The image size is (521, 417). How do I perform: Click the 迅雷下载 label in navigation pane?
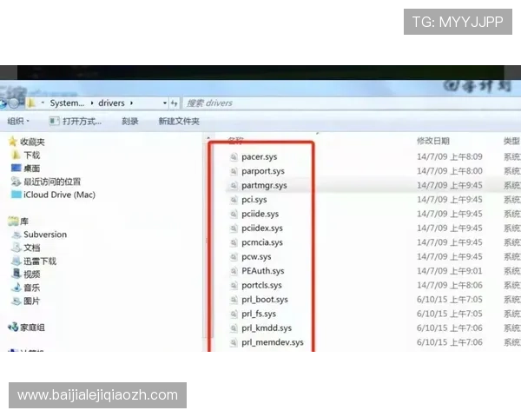40,261
